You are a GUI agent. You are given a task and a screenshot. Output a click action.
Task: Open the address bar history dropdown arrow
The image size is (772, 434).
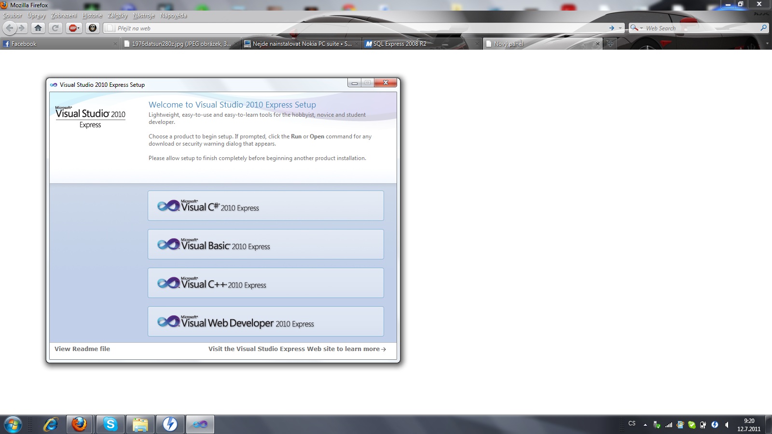pyautogui.click(x=620, y=28)
